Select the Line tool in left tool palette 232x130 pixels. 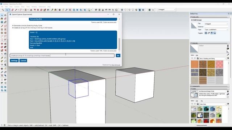[x=2, y=26]
